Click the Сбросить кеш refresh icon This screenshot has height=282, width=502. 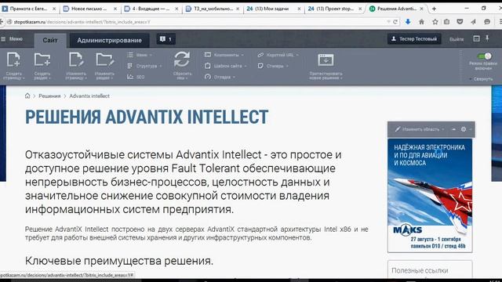[x=182, y=60]
